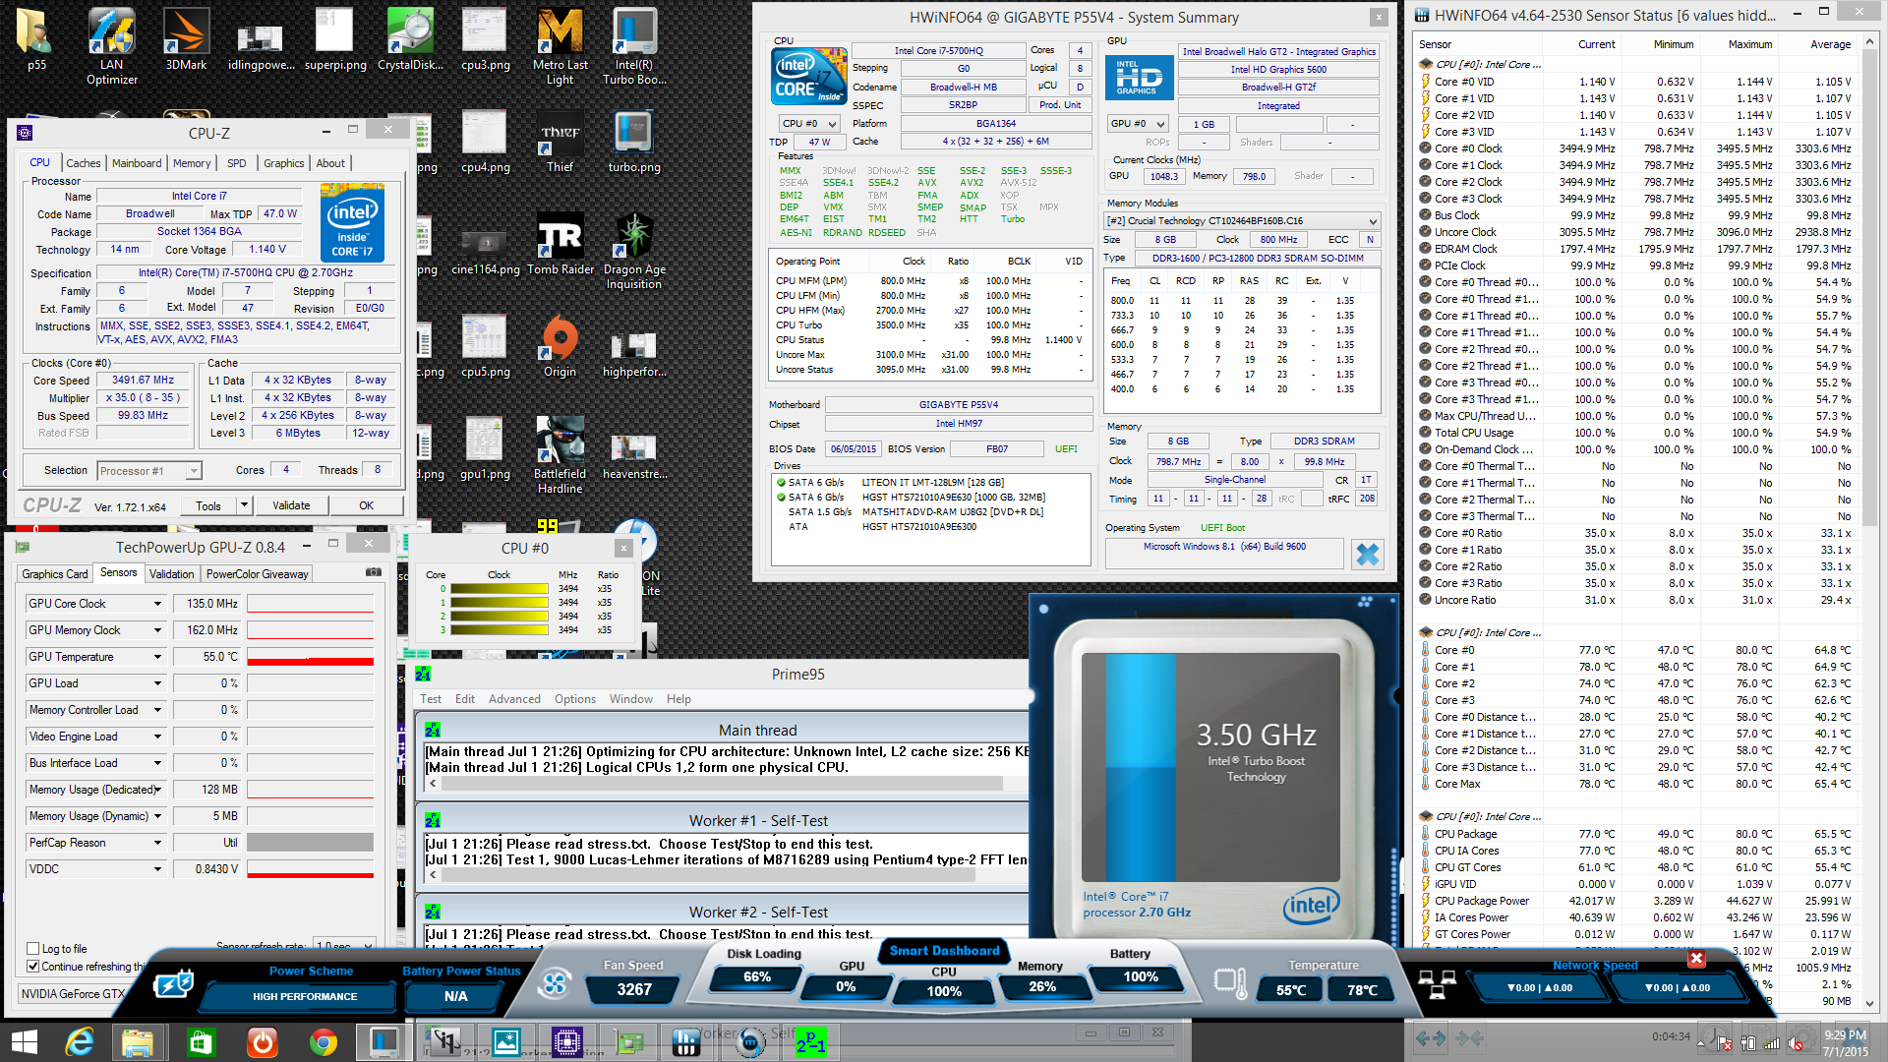Click the expand arrows icon in HWiNFO toolbar
The image size is (1888, 1062).
click(x=1431, y=1038)
